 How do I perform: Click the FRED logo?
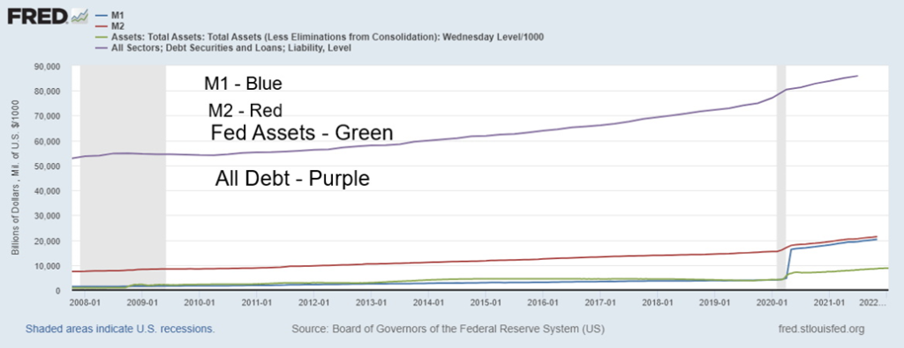click(39, 16)
